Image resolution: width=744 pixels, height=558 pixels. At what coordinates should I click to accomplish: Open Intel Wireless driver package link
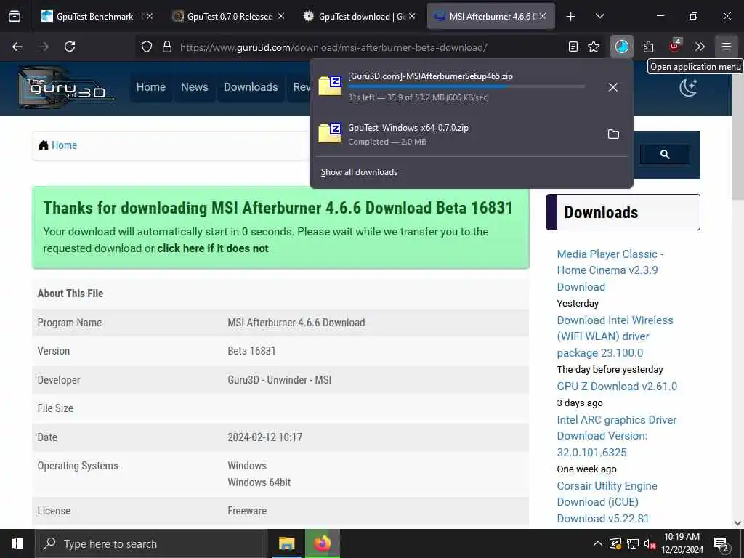(x=615, y=336)
